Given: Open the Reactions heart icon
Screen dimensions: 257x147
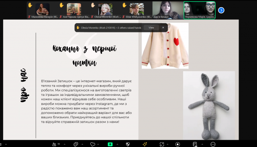Looking at the screenshot, I should pos(93,144).
